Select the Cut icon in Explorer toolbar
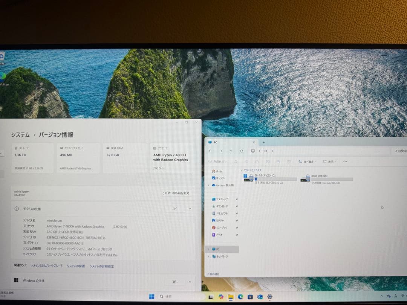The image size is (407, 305). (236, 162)
